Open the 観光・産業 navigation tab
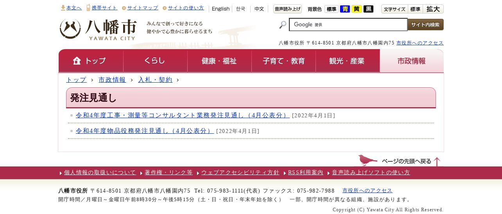The image size is (502, 214). pos(348,61)
